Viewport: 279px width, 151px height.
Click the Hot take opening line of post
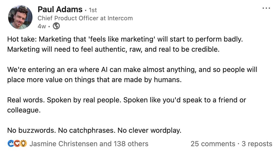click(125, 39)
